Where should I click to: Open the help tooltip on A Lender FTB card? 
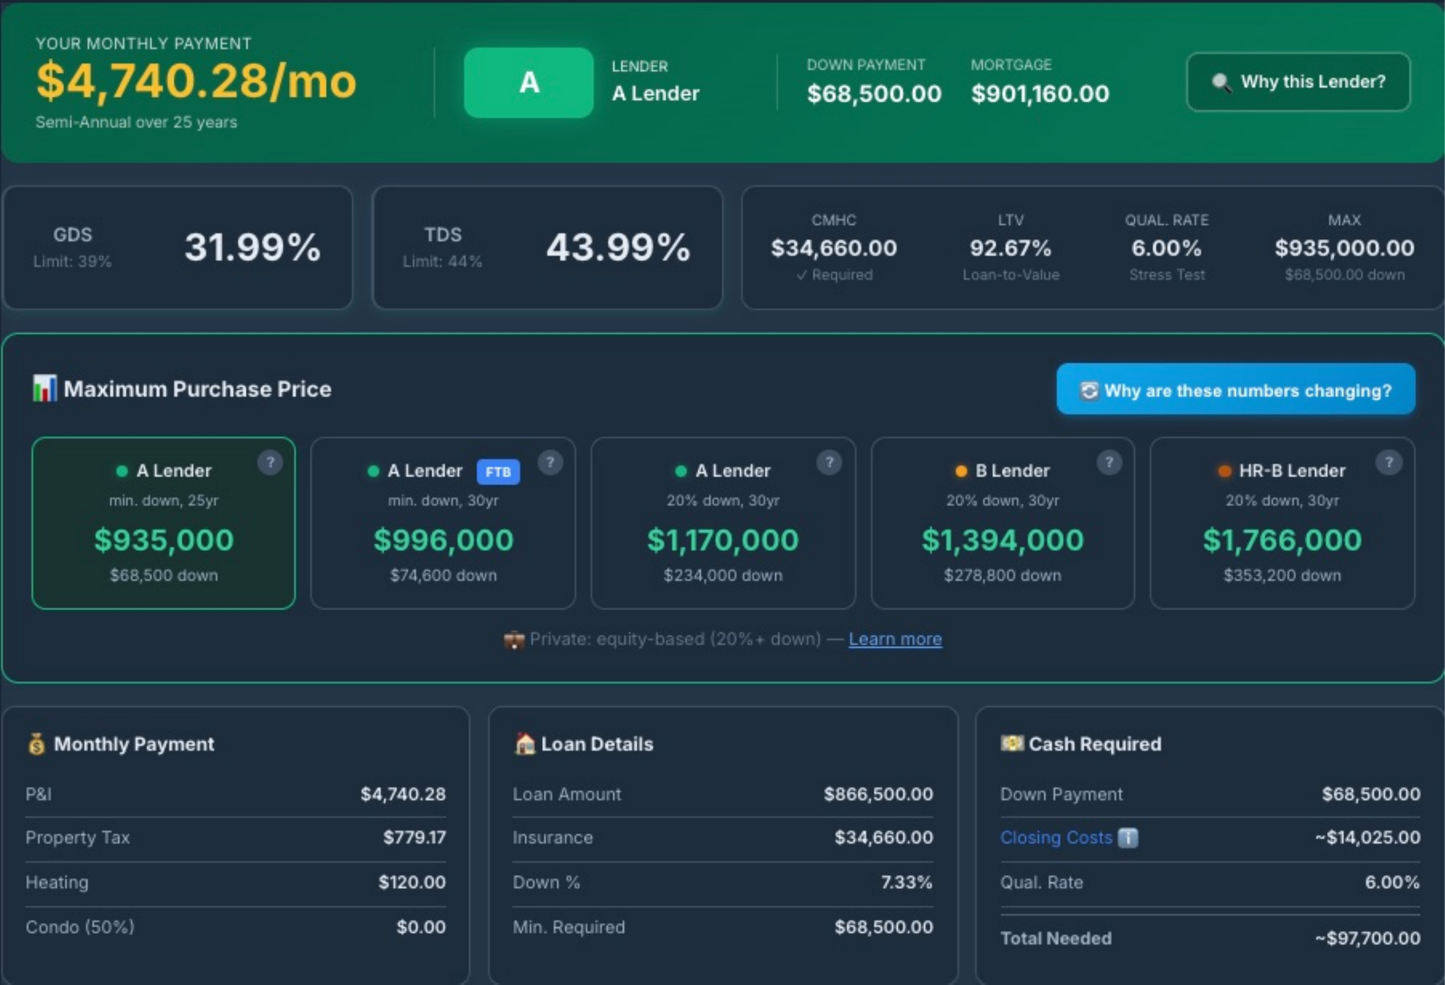click(551, 462)
